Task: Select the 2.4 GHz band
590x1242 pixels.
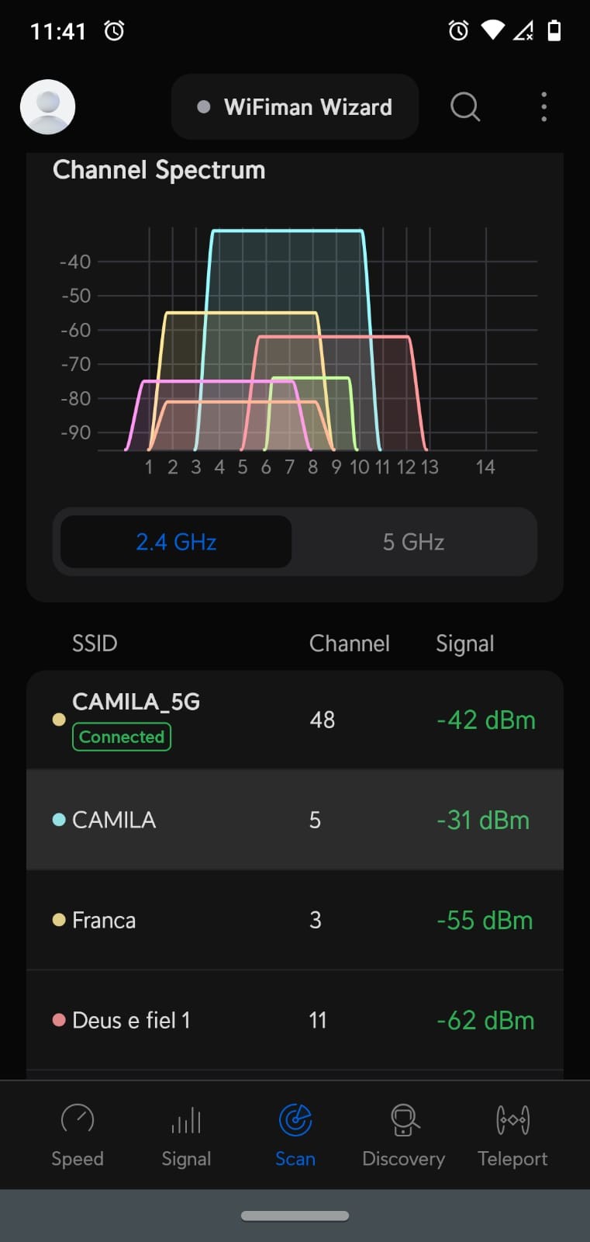Action: [x=176, y=542]
